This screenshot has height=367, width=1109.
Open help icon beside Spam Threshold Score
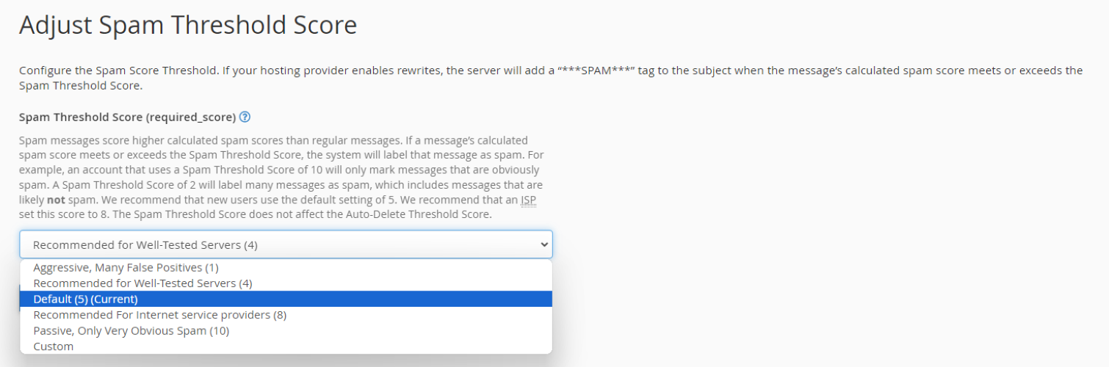coord(245,117)
